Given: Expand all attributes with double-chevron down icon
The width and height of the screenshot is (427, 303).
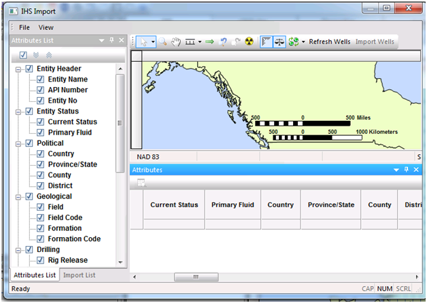Looking at the screenshot, I should point(36,55).
